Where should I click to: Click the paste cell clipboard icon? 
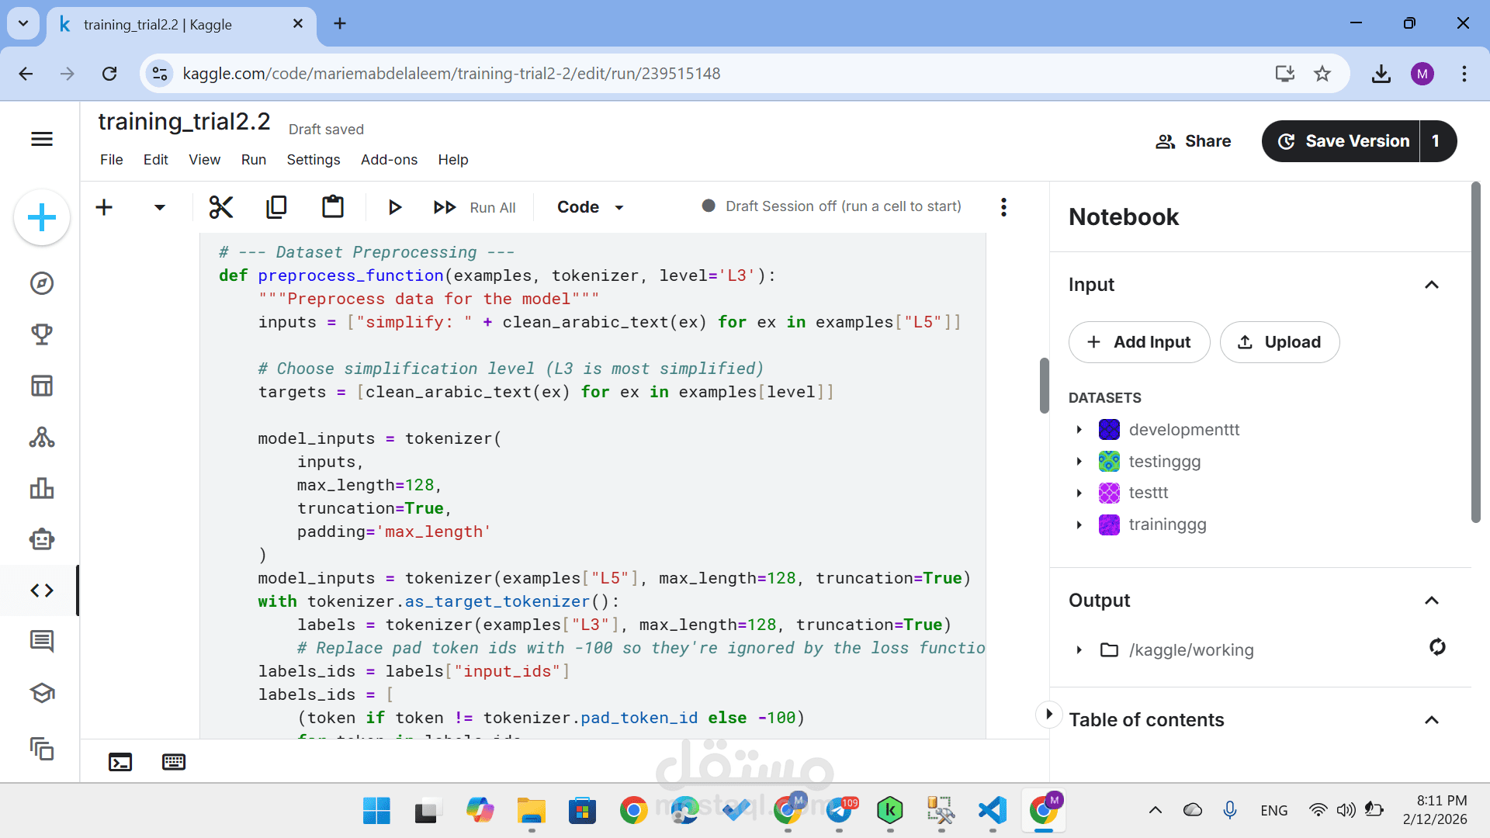333,207
